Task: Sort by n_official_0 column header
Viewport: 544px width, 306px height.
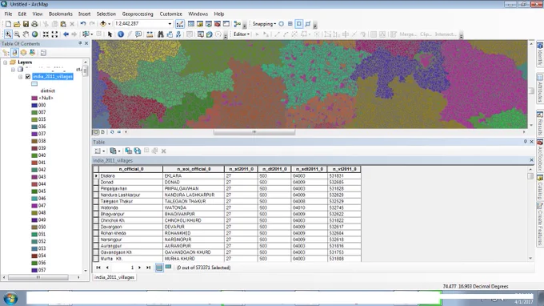Action: [130, 169]
